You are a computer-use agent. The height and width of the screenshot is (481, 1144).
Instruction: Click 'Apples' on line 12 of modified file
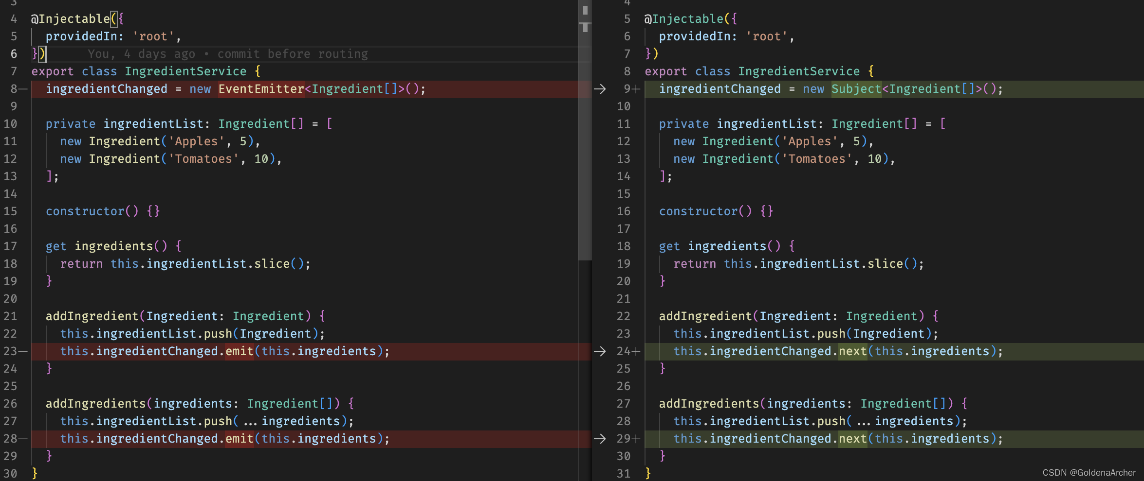pos(810,141)
